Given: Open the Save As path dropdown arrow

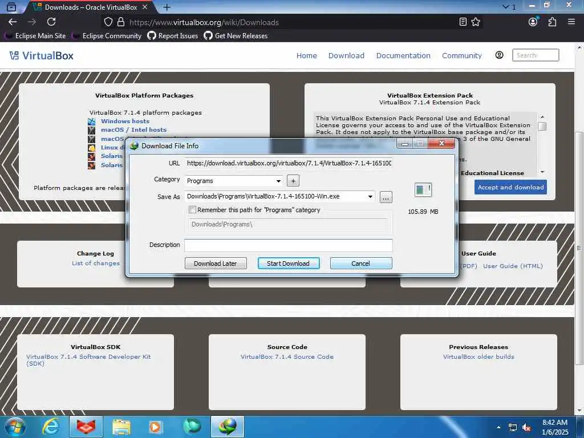Looking at the screenshot, I should coord(370,196).
